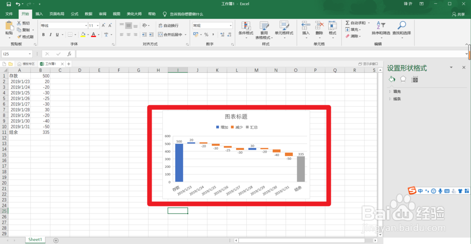
Task: Click the decrease indent icon
Action: point(145,35)
